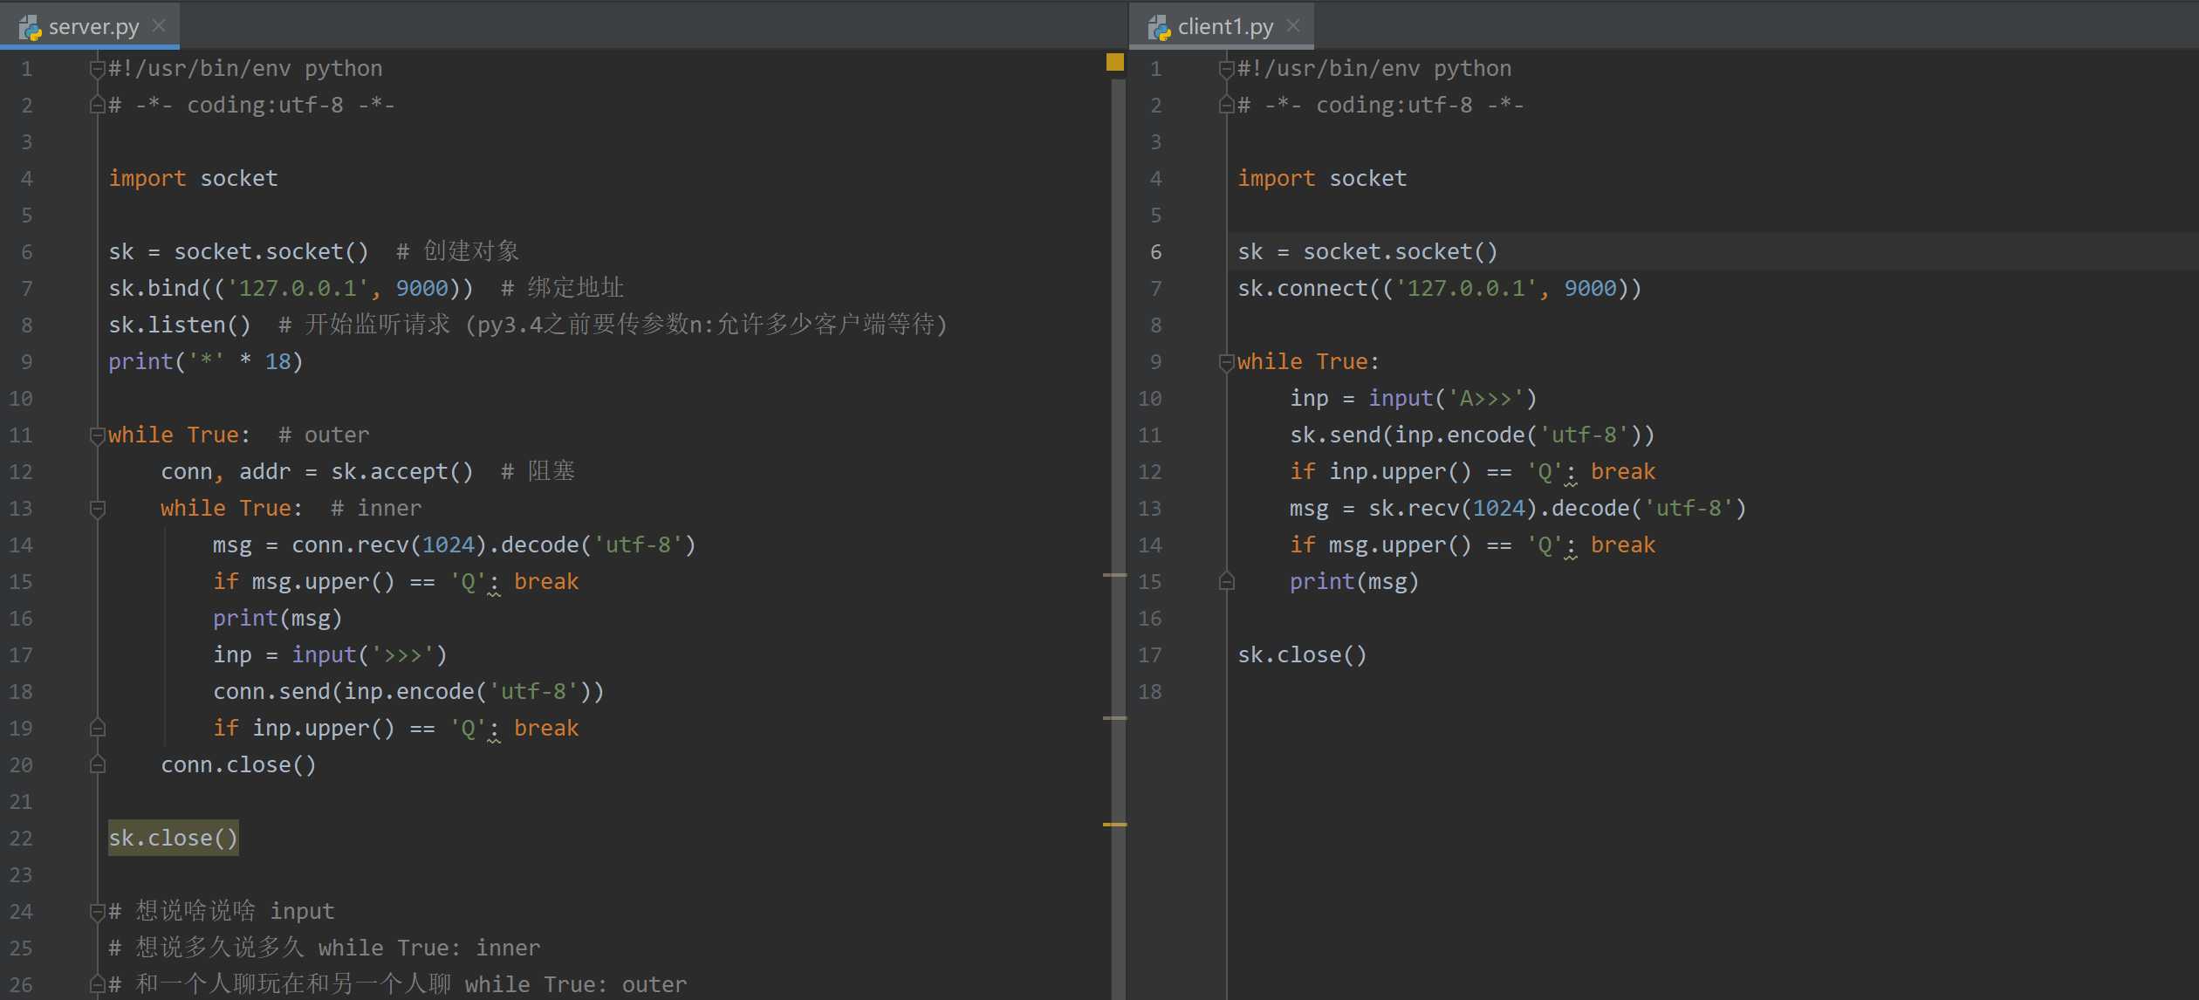Click 'conn, addr = sk.accept()' line
The image size is (2199, 1000).
tap(317, 472)
